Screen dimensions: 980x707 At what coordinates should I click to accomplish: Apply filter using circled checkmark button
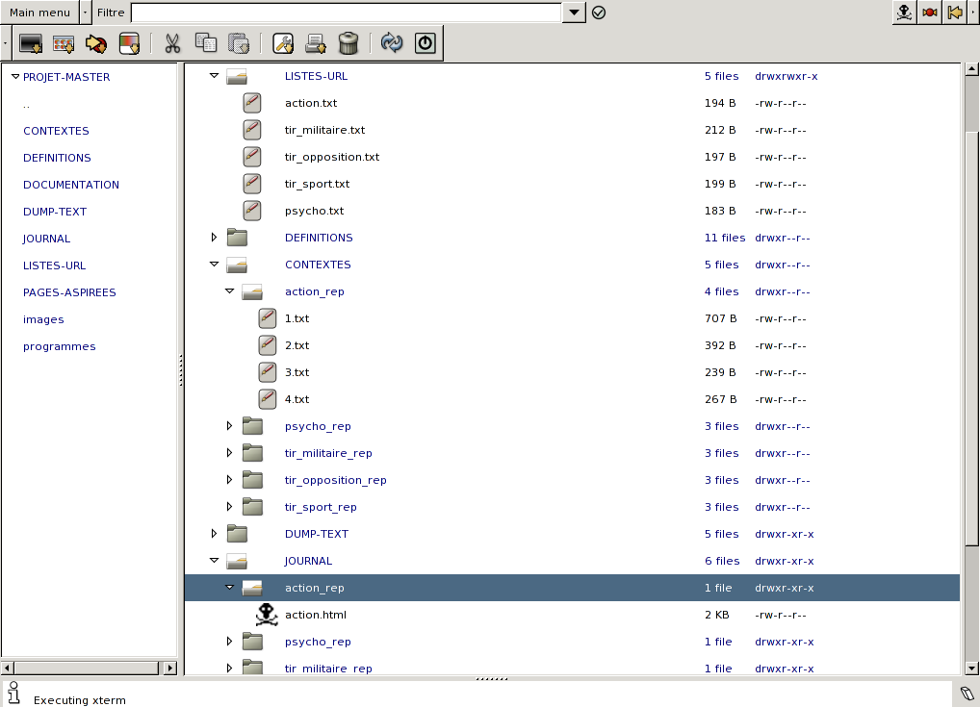click(x=599, y=13)
